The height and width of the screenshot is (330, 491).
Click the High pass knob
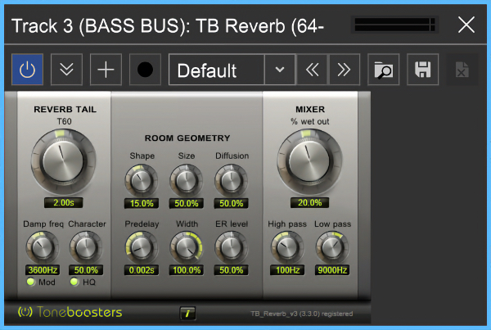(287, 247)
